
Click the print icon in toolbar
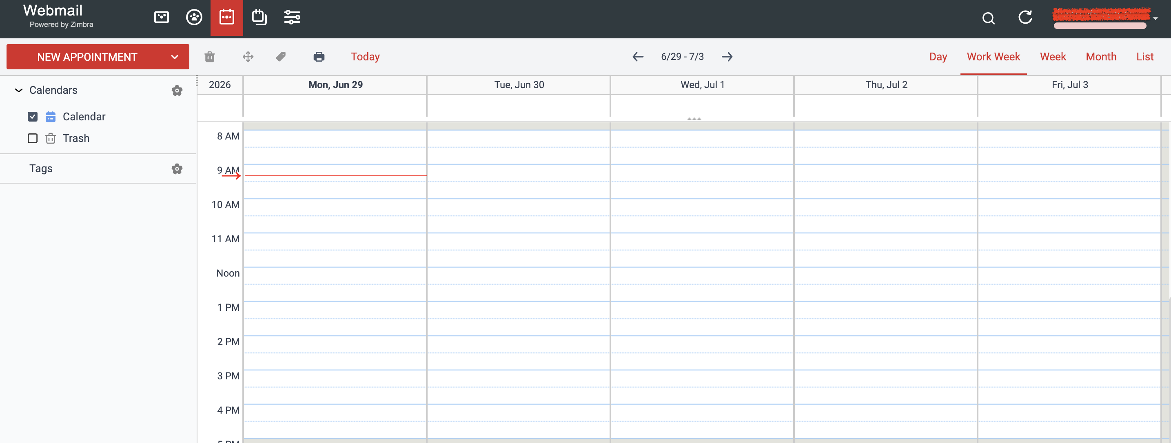click(x=319, y=57)
